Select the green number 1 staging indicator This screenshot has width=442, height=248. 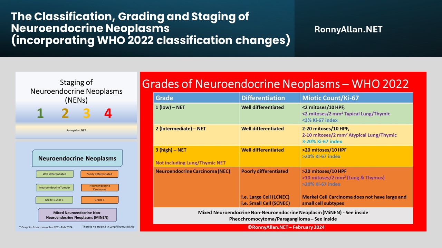(40, 114)
